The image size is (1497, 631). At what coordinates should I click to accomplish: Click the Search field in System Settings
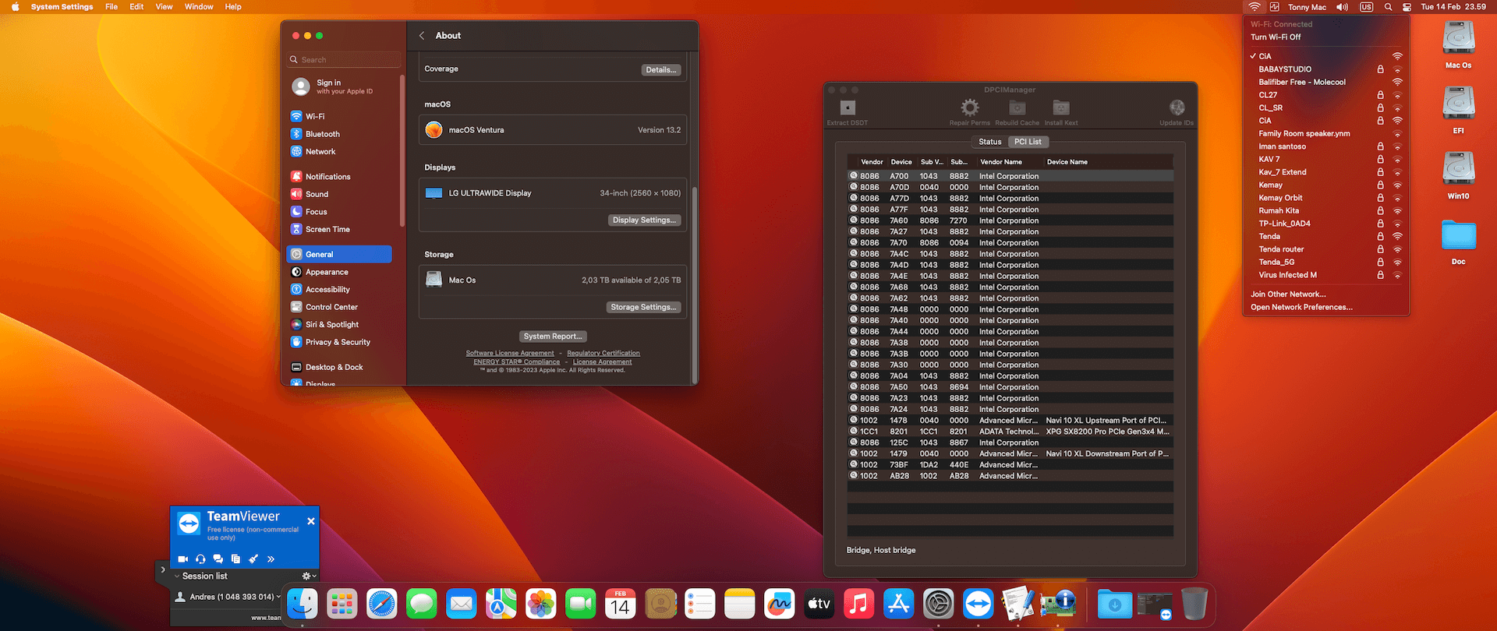(x=345, y=60)
